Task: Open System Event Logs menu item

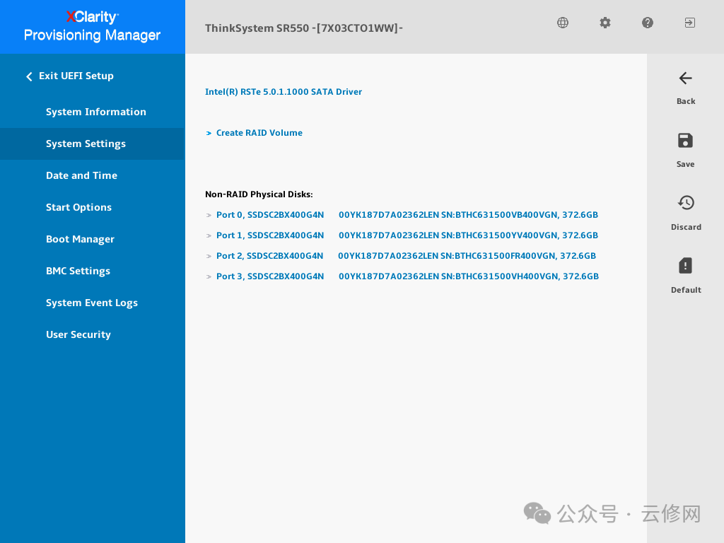Action: (x=92, y=303)
